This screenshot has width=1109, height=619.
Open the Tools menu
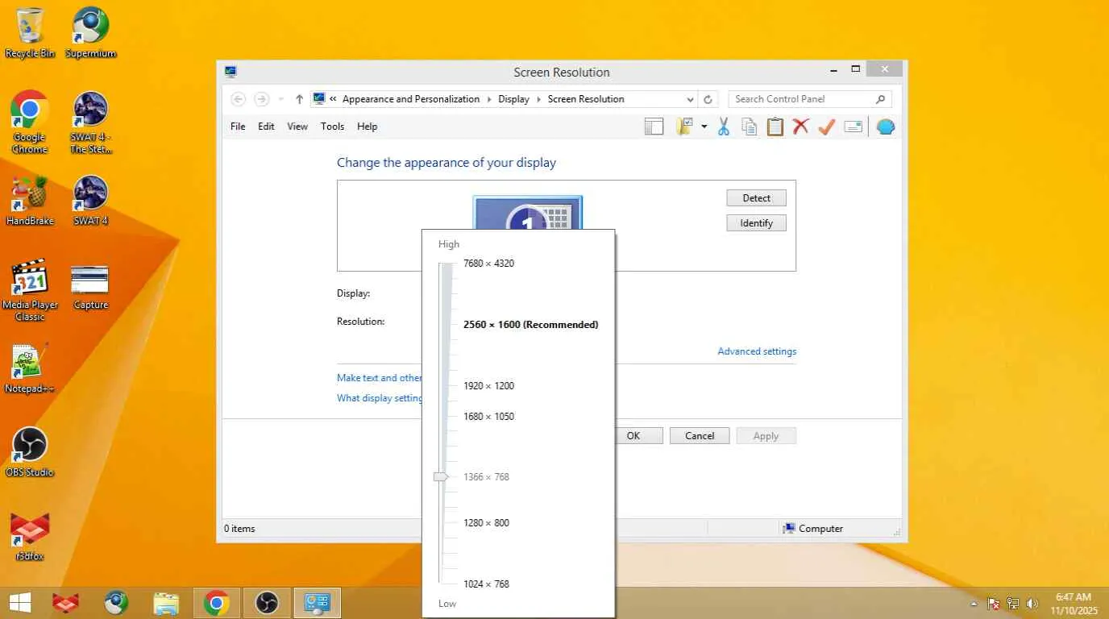[x=332, y=127]
